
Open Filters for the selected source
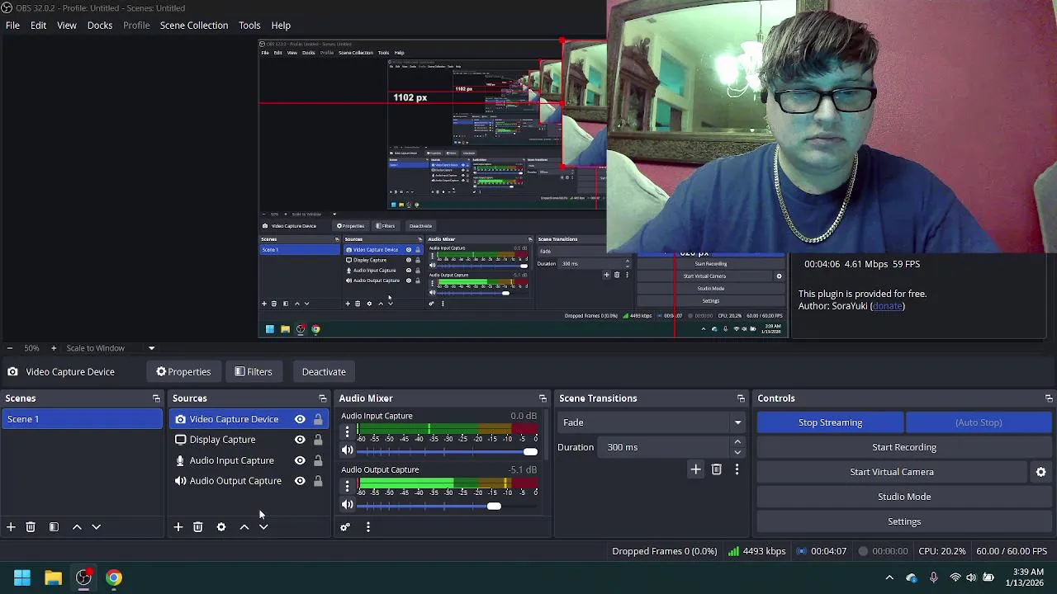tap(253, 372)
